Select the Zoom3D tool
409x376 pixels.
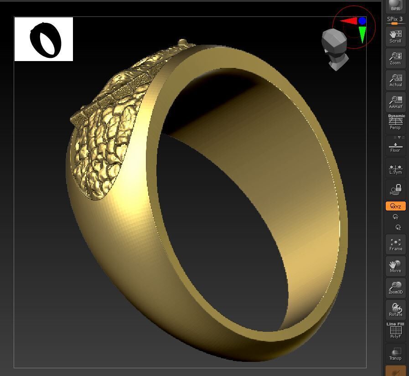[x=395, y=288]
